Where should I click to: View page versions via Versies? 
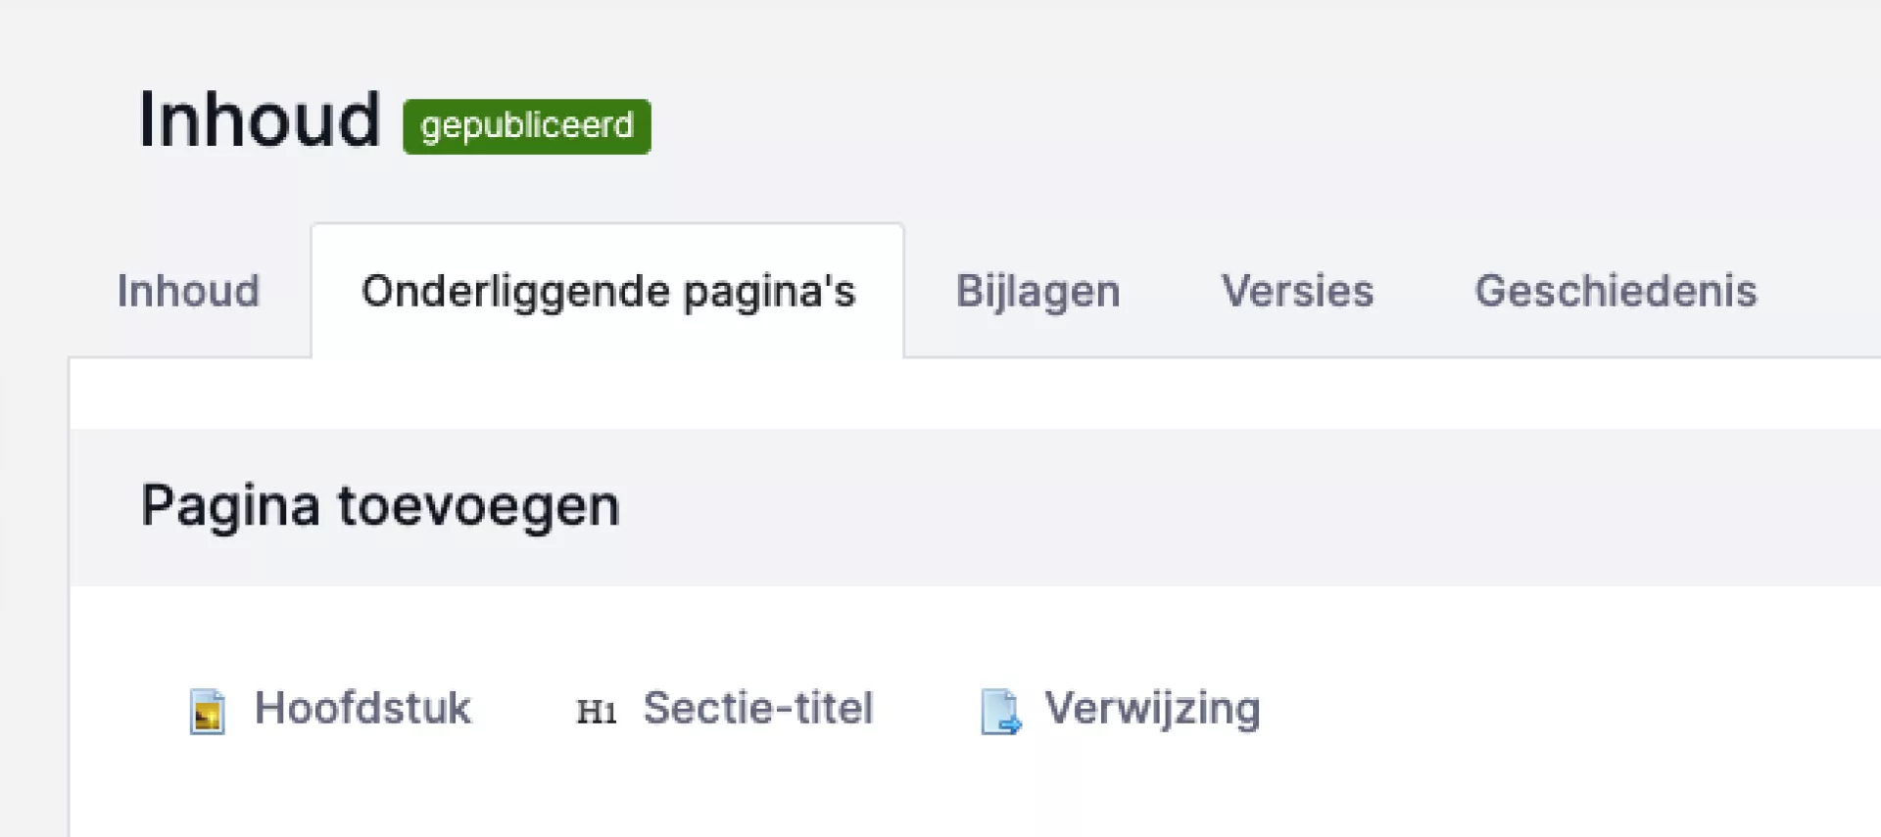1297,291
